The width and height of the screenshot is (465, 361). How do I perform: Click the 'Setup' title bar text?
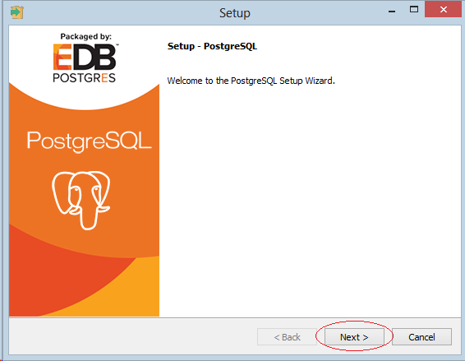235,13
